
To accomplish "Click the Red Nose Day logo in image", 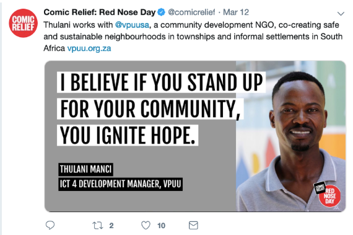I will pyautogui.click(x=328, y=194).
